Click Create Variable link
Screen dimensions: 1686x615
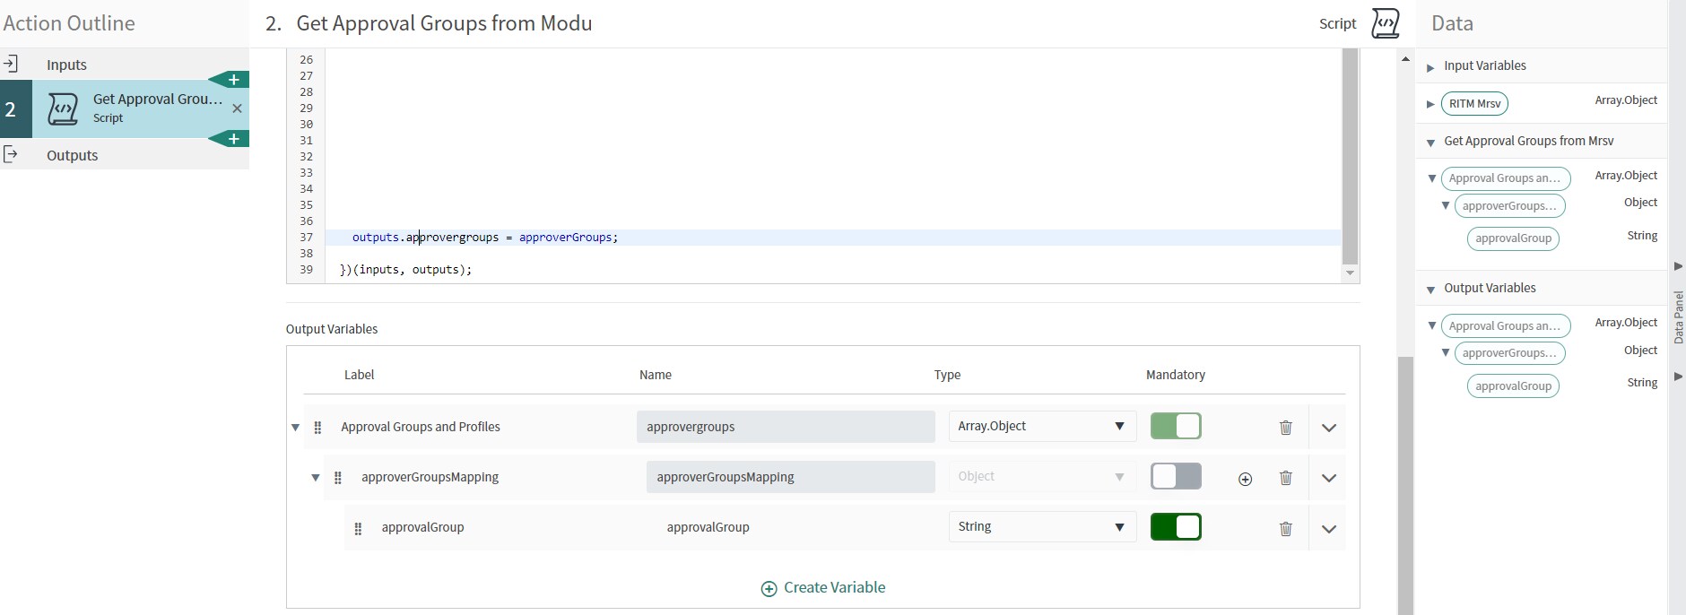[x=823, y=587]
